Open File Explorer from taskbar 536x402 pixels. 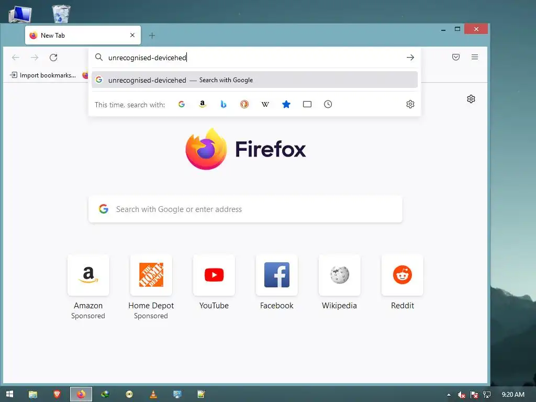tap(33, 395)
